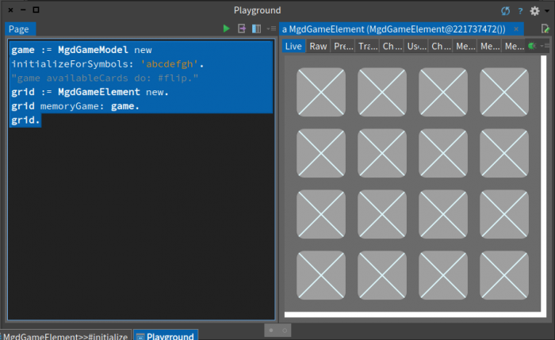Image resolution: width=555 pixels, height=340 pixels.
Task: Flip the last card in the third row
Action: 504,214
